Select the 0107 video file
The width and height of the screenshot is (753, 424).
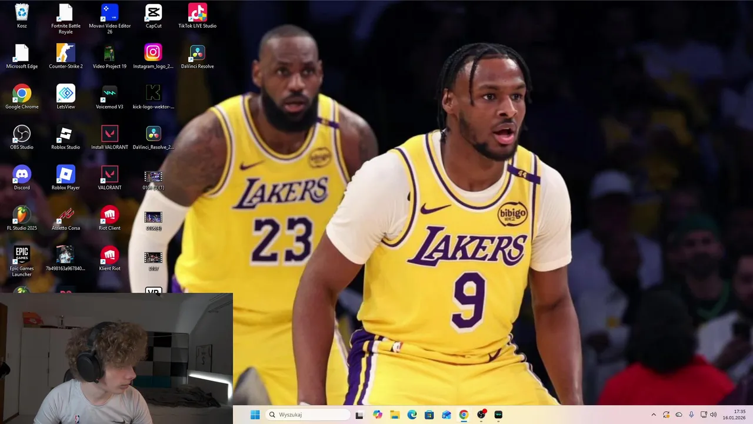[x=154, y=261]
